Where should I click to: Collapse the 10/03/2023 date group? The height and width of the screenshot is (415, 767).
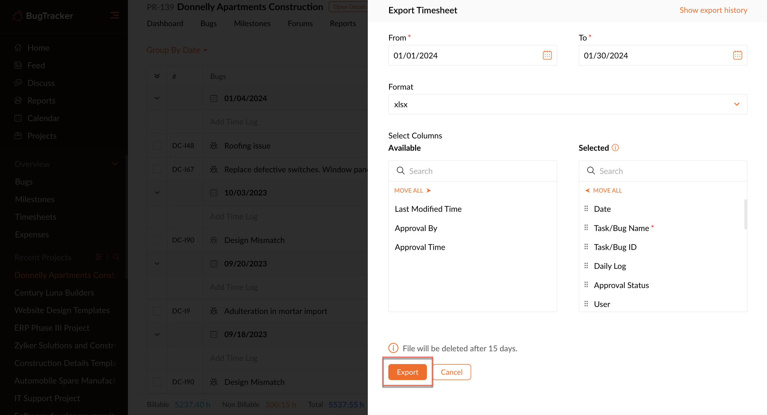(157, 193)
